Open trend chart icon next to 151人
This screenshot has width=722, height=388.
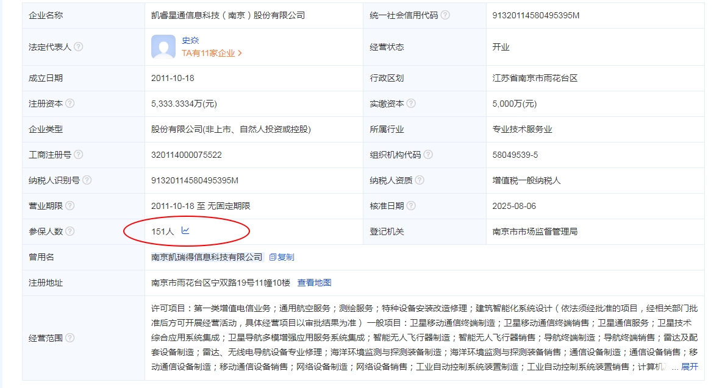click(185, 230)
